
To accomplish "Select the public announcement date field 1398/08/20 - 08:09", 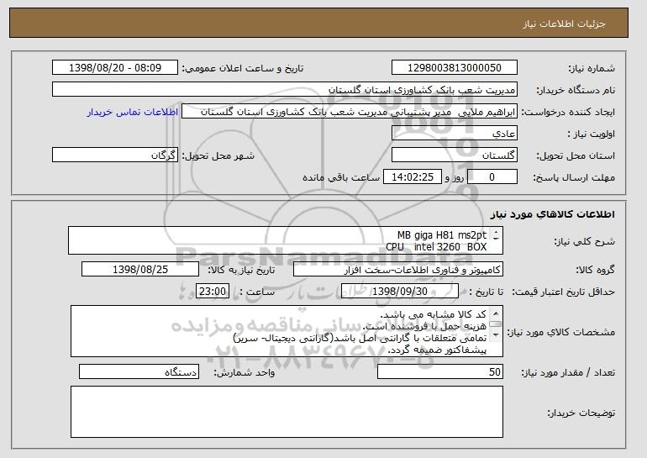I will tap(115, 68).
